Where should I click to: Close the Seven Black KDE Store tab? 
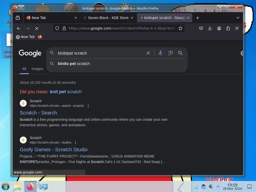coord(132,18)
